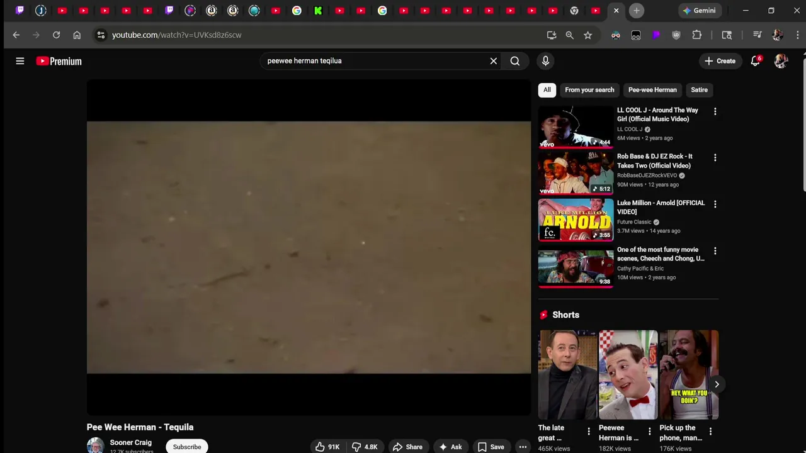This screenshot has width=806, height=453.
Task: Clear the search box with the X icon
Action: [x=494, y=61]
